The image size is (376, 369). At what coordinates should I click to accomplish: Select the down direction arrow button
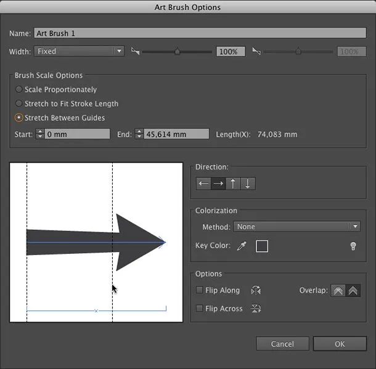point(248,184)
